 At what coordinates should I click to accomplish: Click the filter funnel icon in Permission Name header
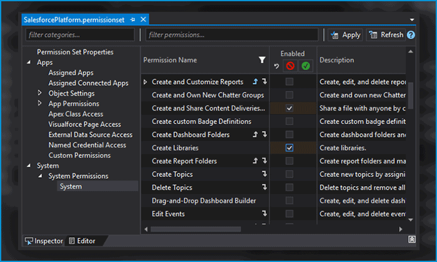point(262,60)
